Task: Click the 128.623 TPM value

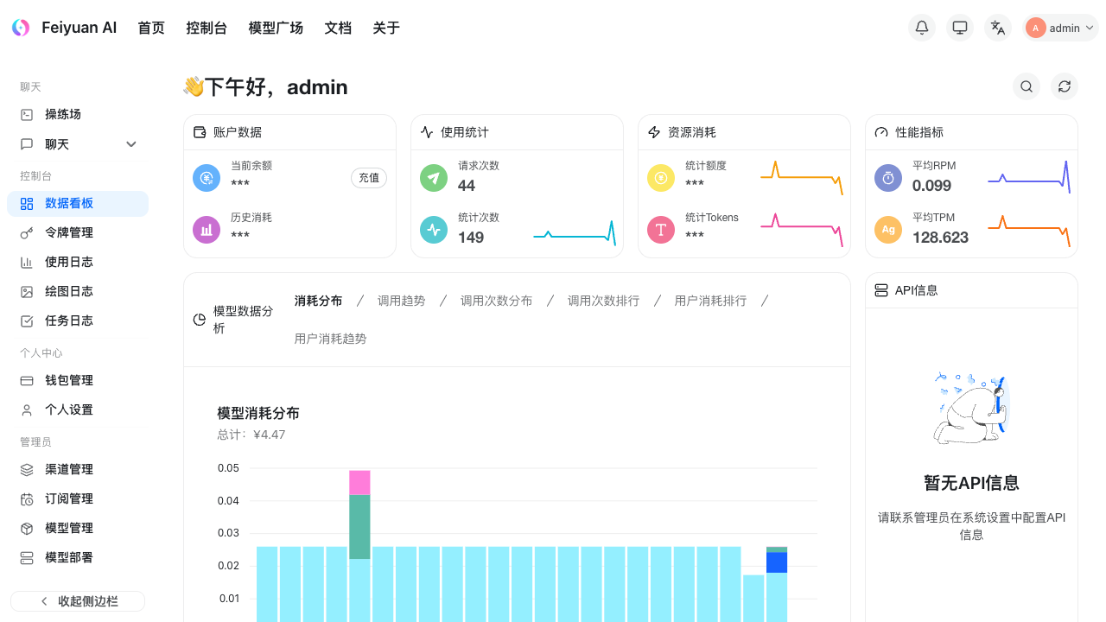Action: pos(940,238)
